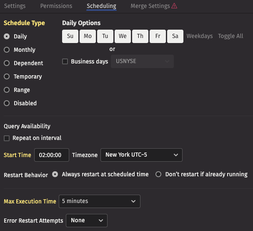The image size is (253, 231).
Task: Toggle the Sa day button
Action: pyautogui.click(x=175, y=36)
